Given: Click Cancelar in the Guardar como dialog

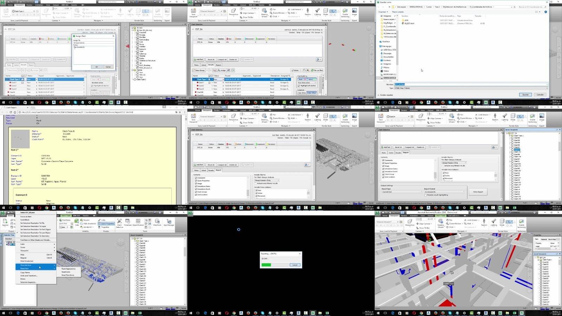Looking at the screenshot, I should point(540,95).
